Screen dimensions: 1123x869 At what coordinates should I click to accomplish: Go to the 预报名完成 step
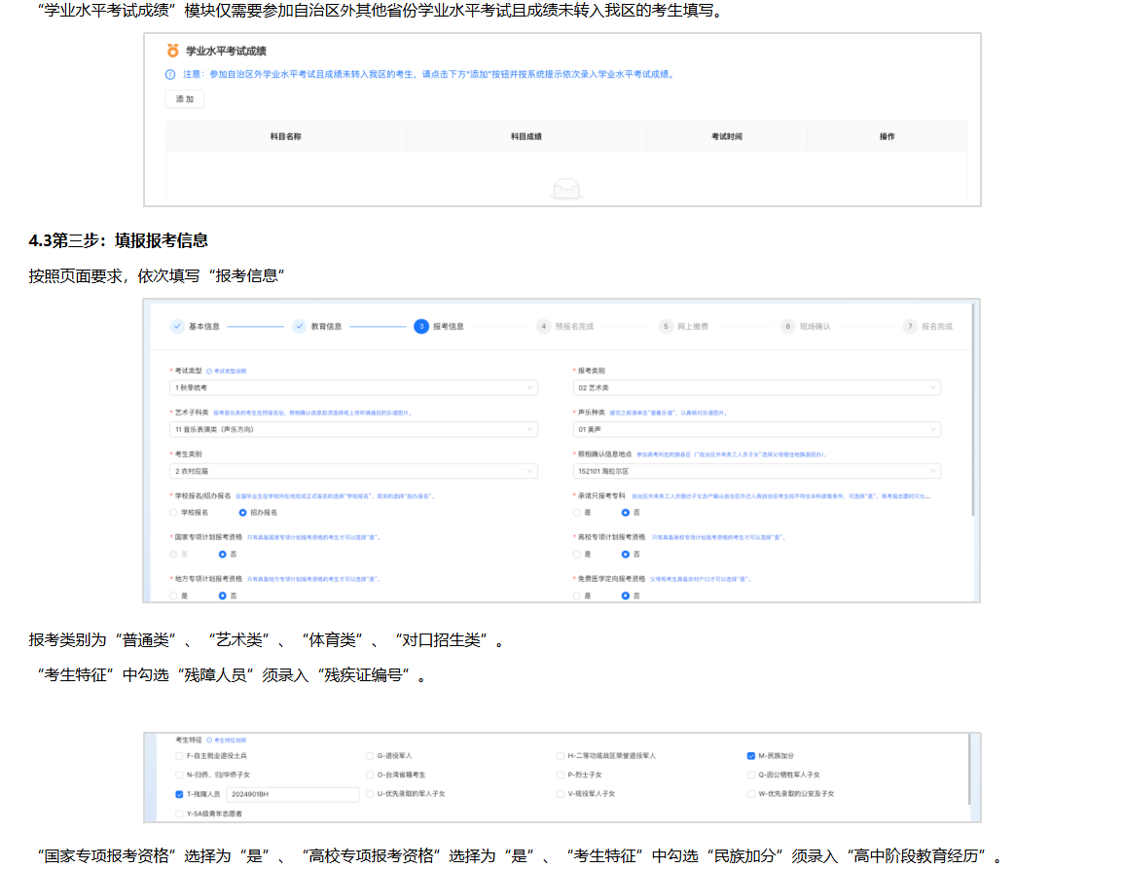pos(573,326)
